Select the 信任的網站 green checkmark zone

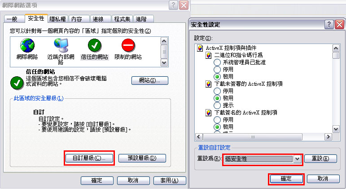(x=94, y=45)
